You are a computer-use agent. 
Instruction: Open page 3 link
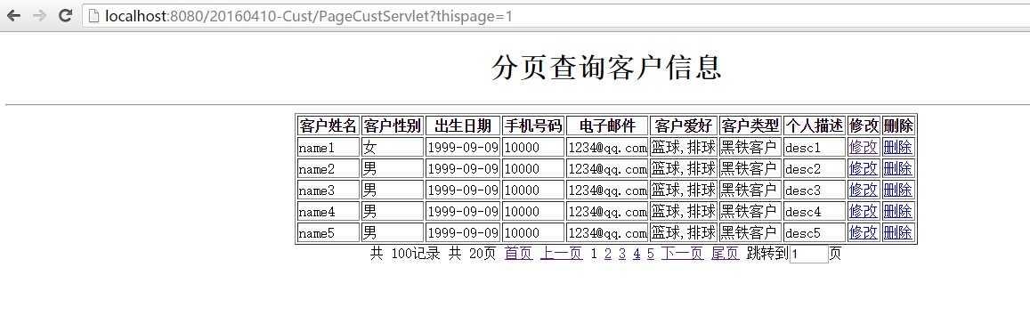[x=622, y=255]
